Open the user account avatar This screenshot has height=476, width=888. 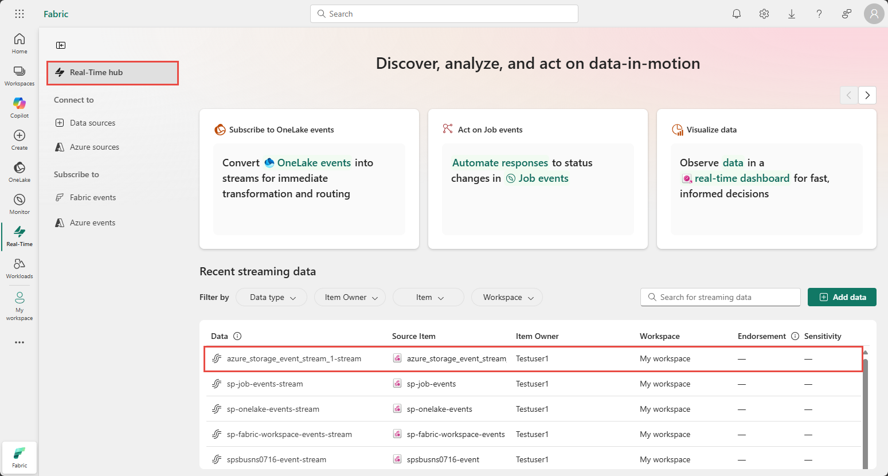point(874,14)
